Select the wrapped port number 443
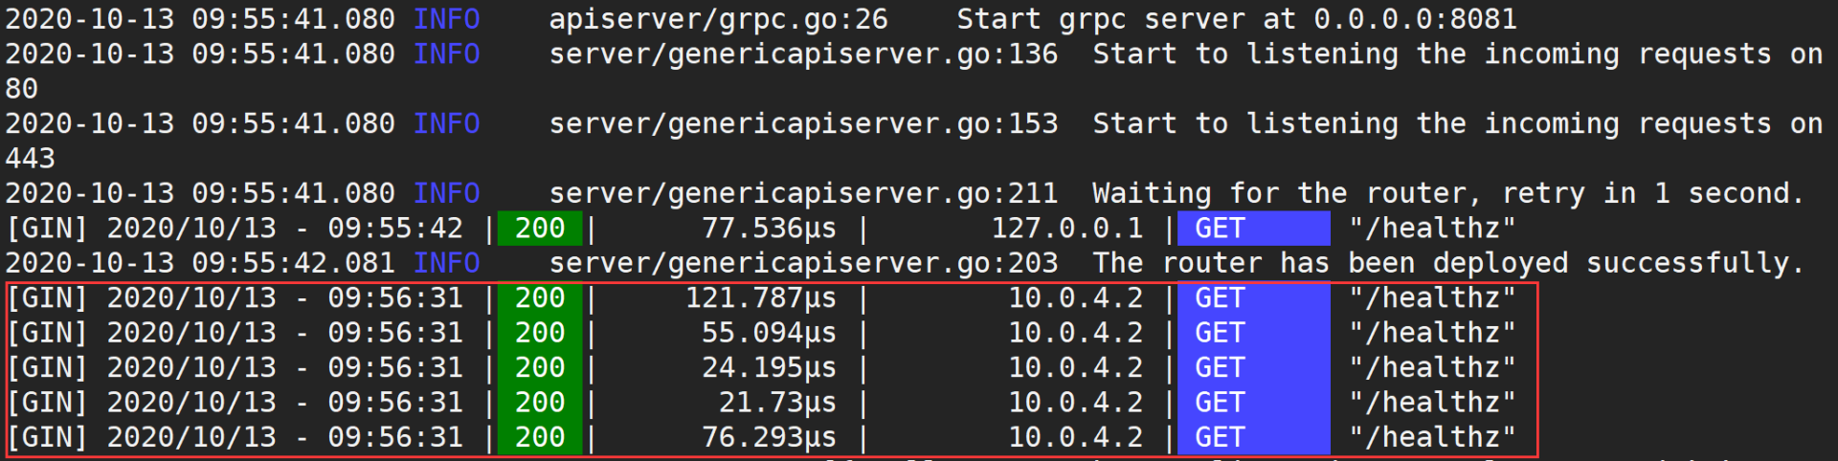 (x=31, y=159)
